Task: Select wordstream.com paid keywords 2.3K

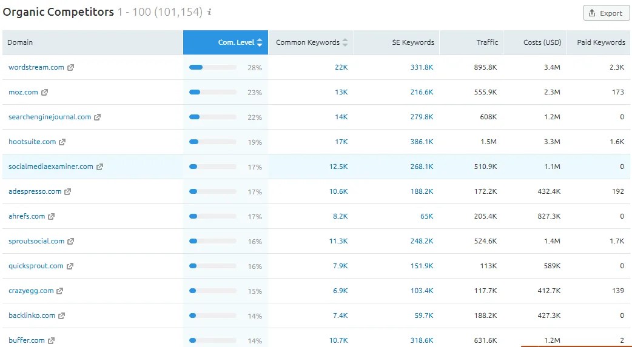Action: [617, 67]
